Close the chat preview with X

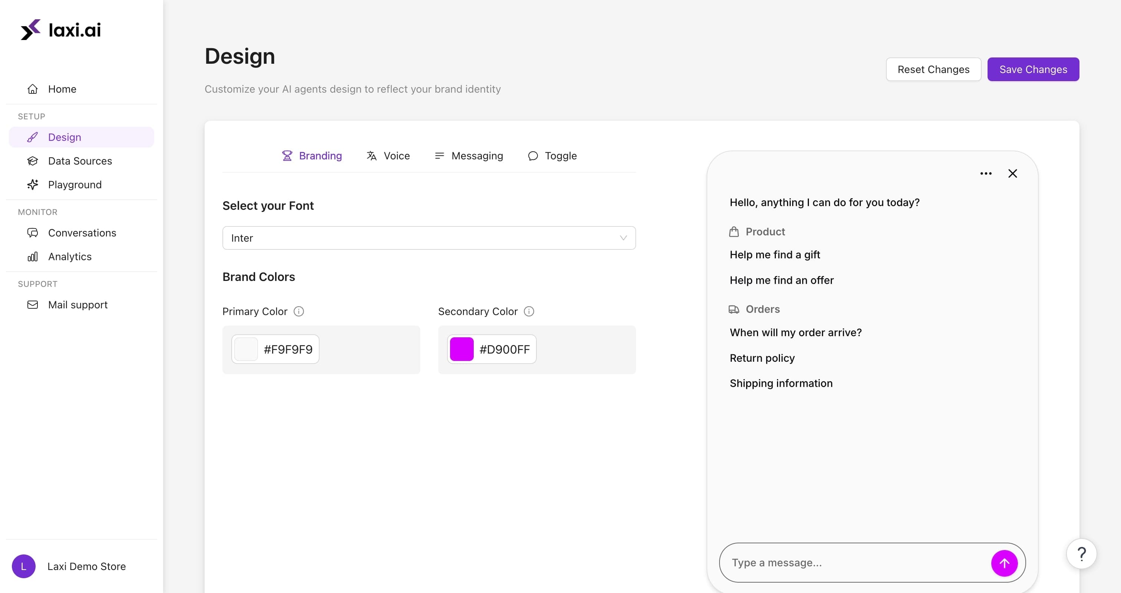coord(1013,173)
